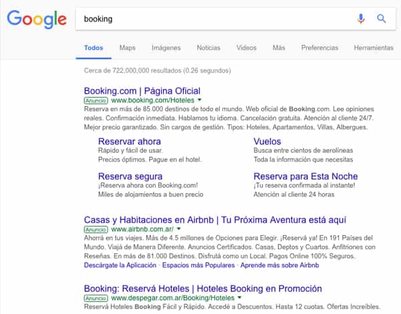Click the www.despegar.com.ar/Booking/Hoteles URL
The width and height of the screenshot is (401, 314).
[173, 298]
